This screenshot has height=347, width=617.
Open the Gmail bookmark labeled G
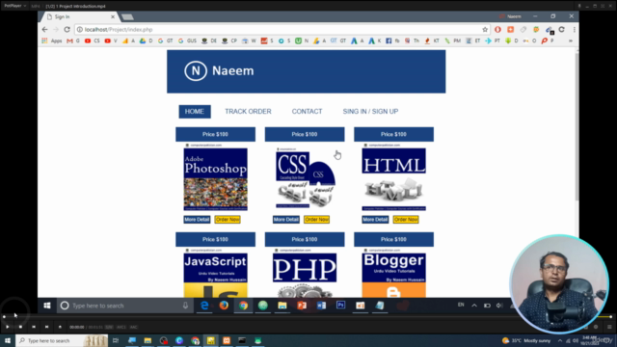click(x=73, y=40)
